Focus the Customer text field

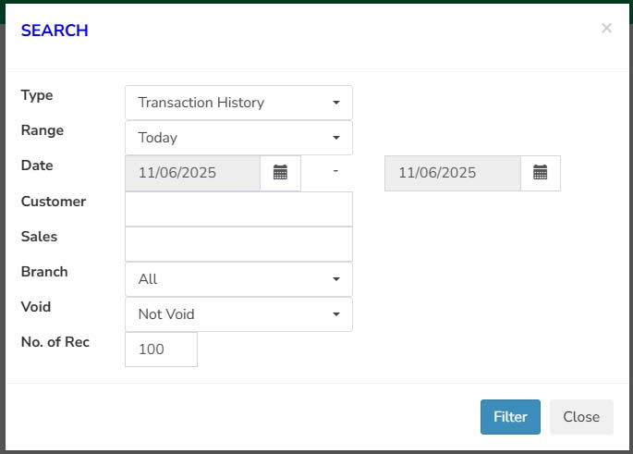coord(238,209)
